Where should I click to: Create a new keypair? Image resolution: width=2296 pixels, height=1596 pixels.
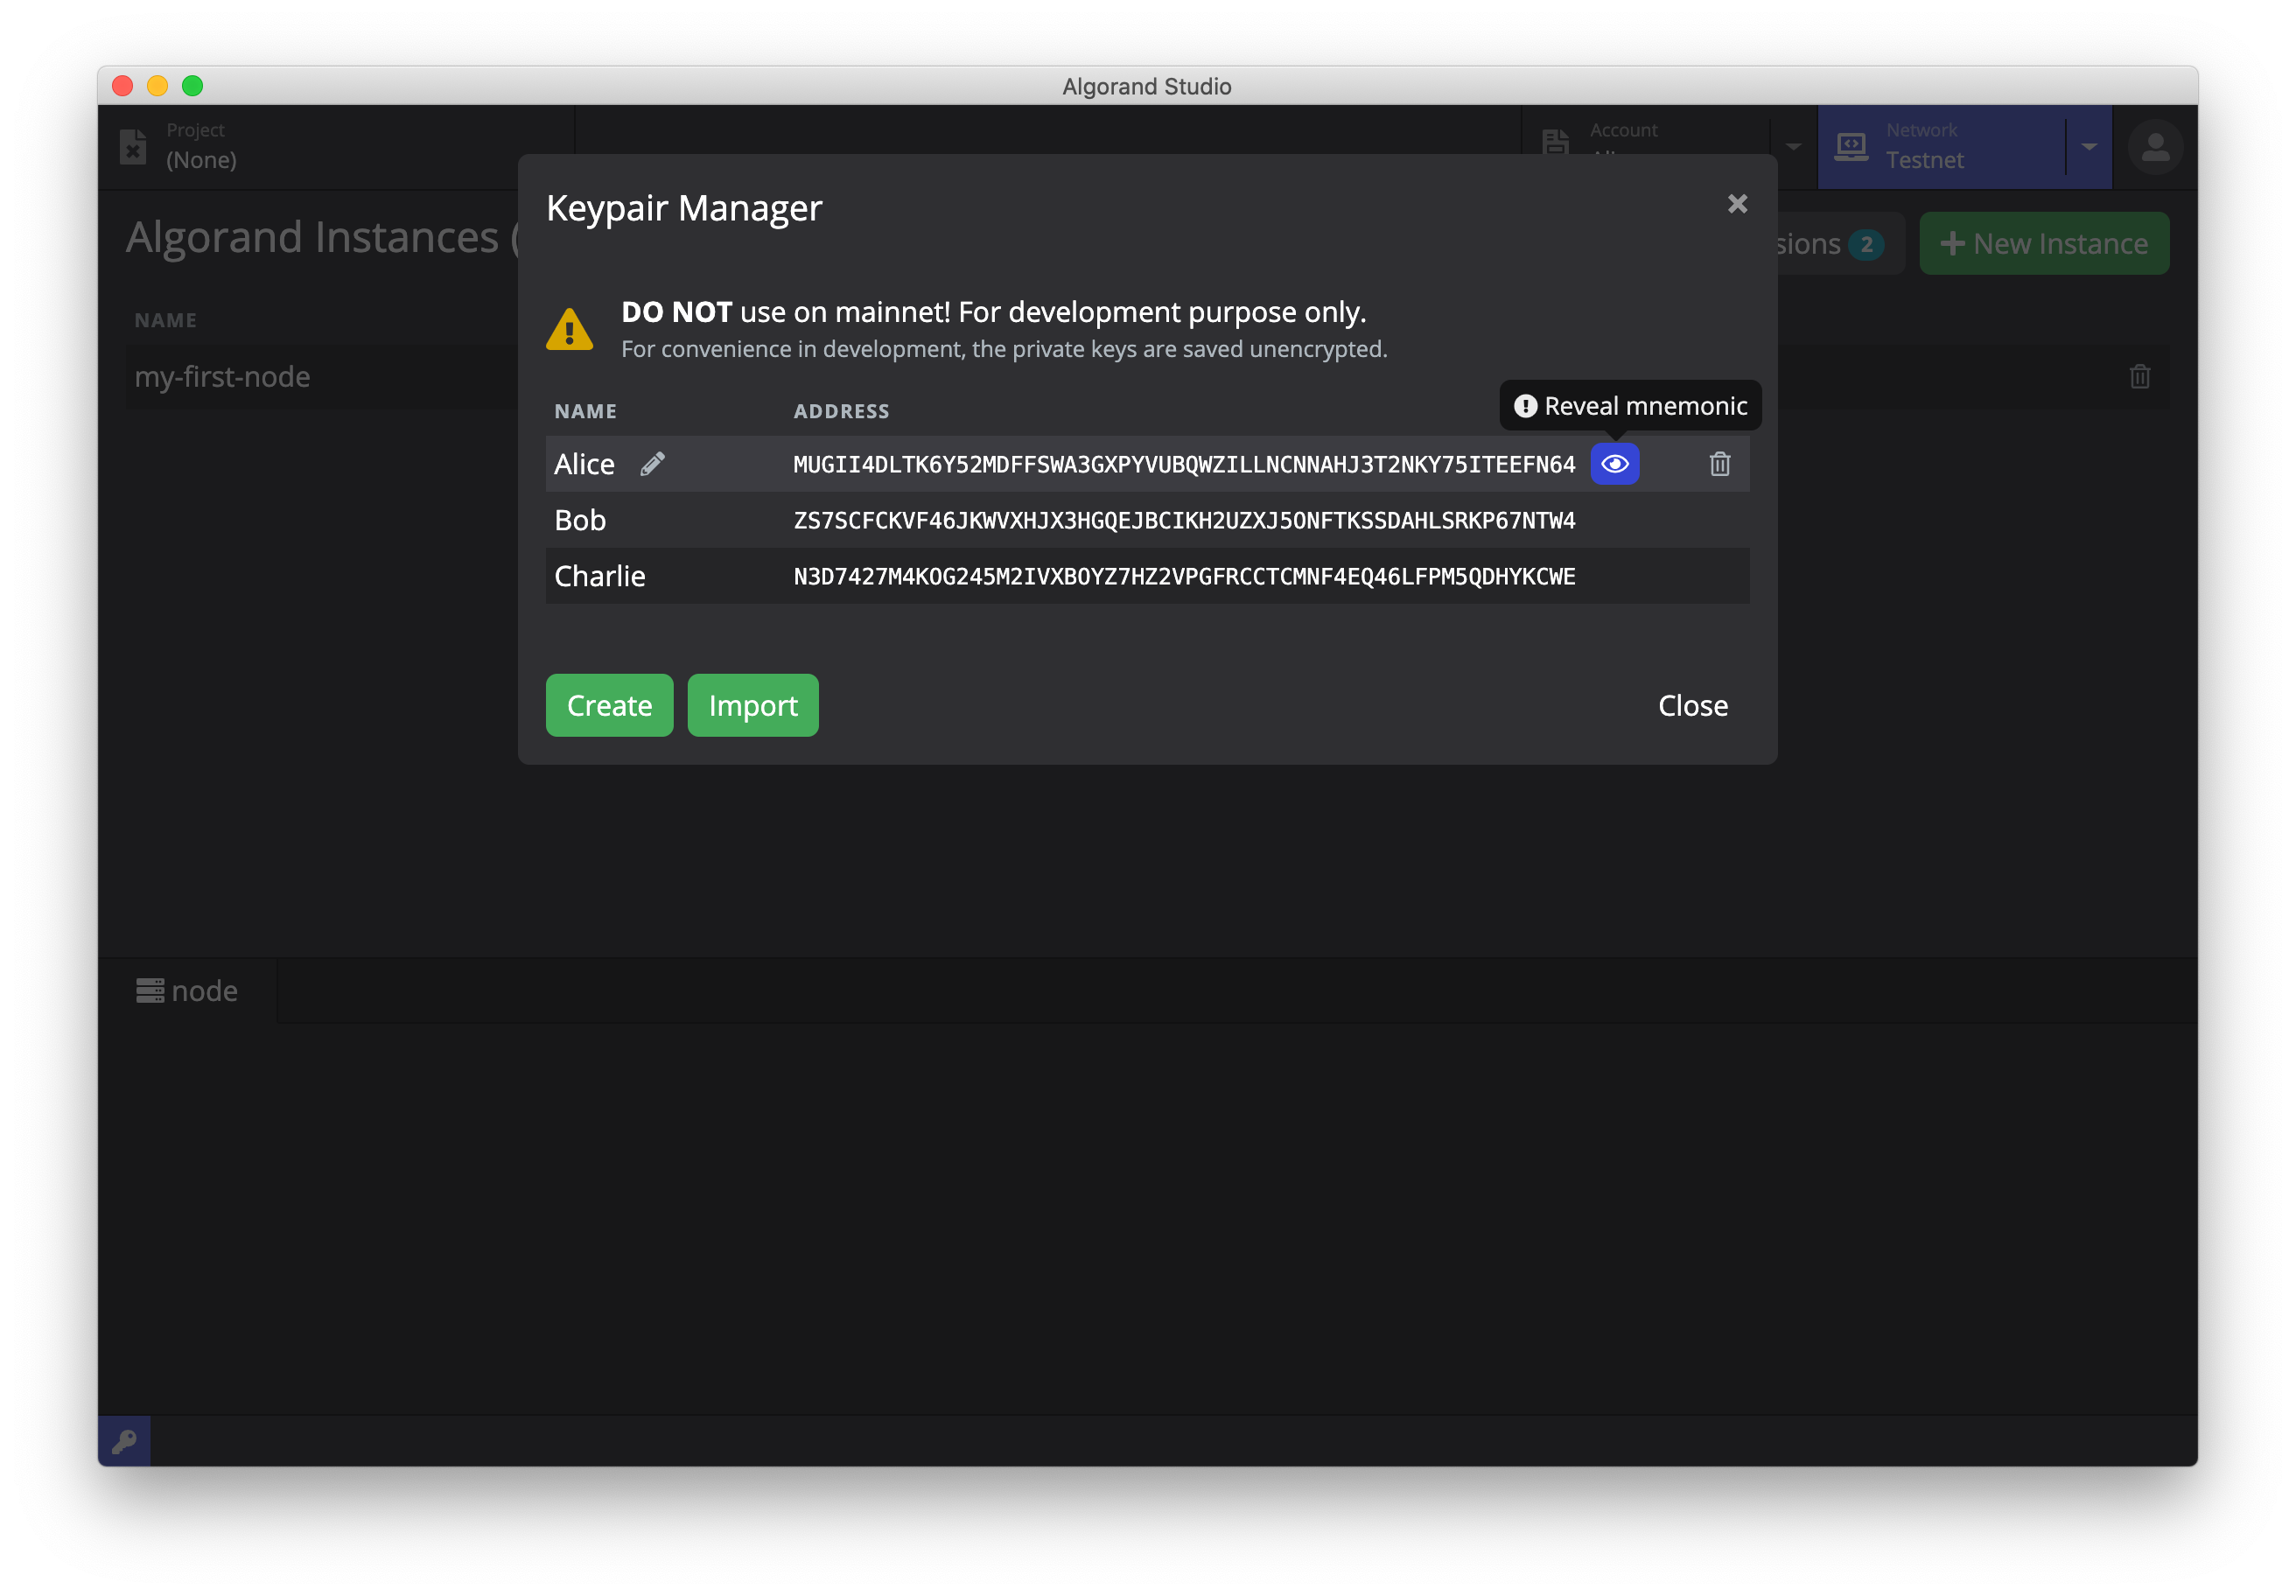tap(608, 705)
